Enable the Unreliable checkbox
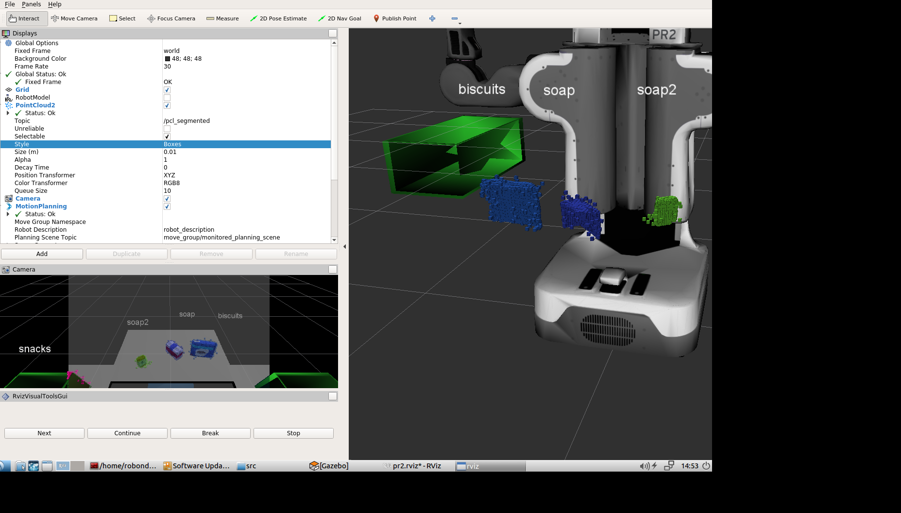 pos(167,129)
